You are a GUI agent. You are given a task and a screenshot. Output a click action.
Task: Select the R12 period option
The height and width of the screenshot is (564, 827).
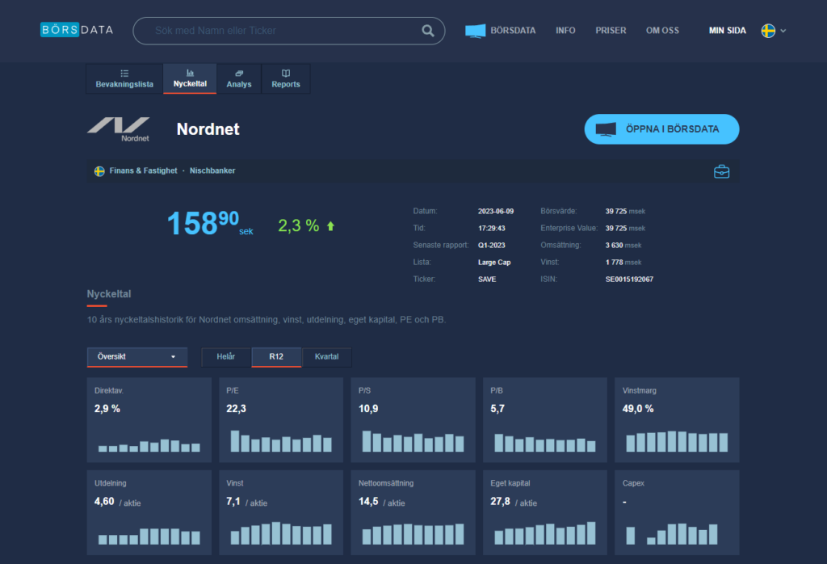click(276, 356)
